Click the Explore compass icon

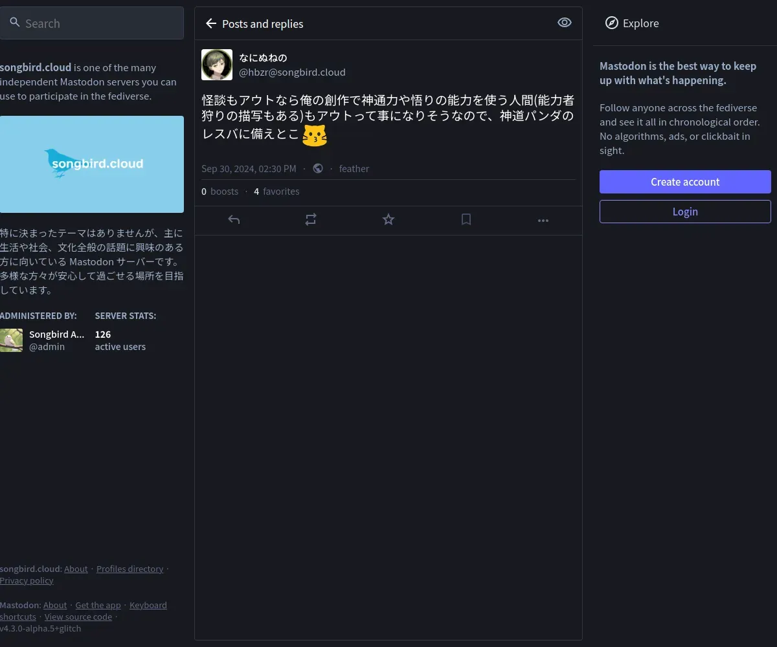click(611, 23)
